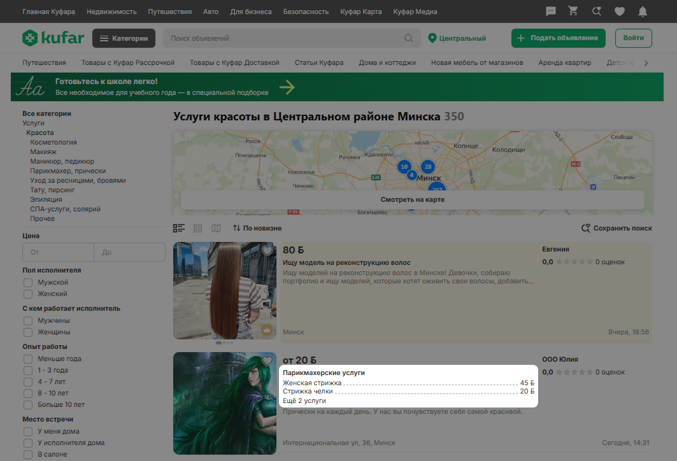The width and height of the screenshot is (677, 461).
Task: Open Путешествия in top dark bar
Action: pos(169,11)
